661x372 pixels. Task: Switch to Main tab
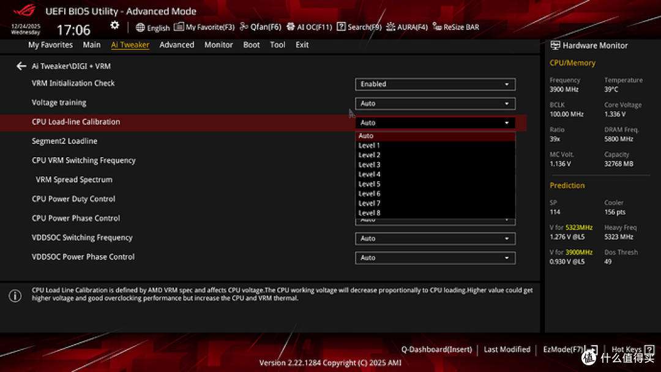pos(91,45)
